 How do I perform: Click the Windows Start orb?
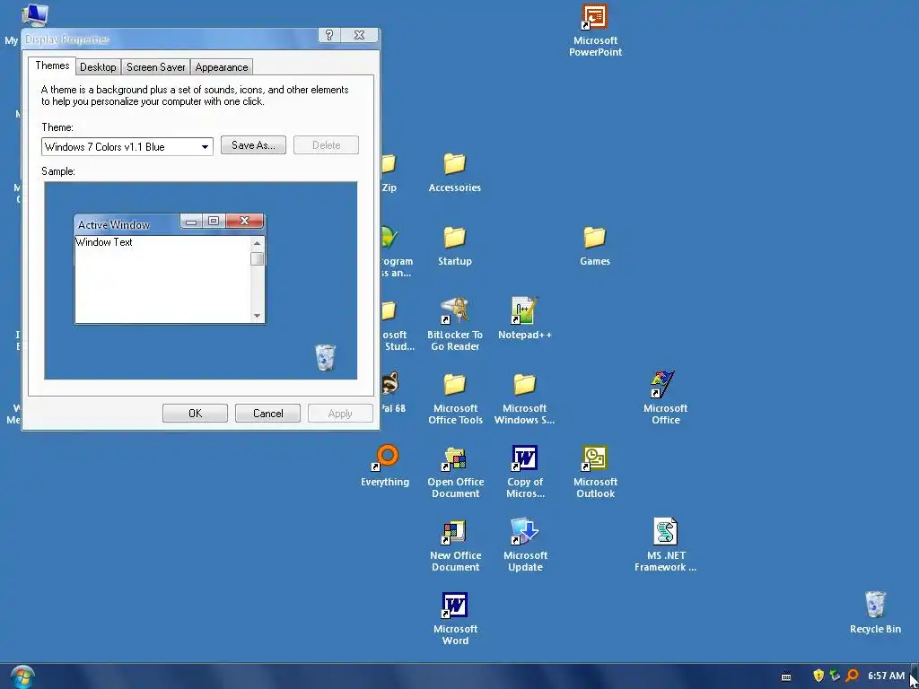tap(22, 676)
